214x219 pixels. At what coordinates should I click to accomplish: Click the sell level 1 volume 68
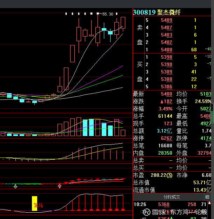pos(194,50)
